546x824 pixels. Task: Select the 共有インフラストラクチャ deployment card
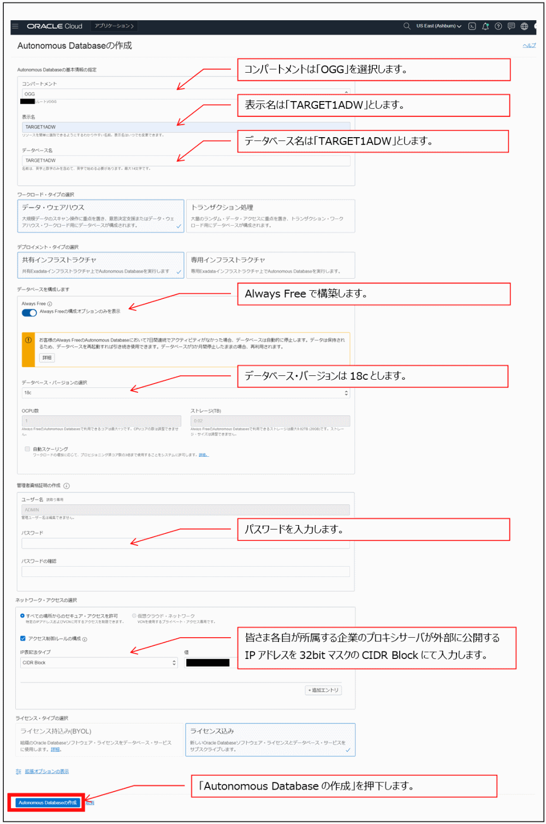click(100, 265)
